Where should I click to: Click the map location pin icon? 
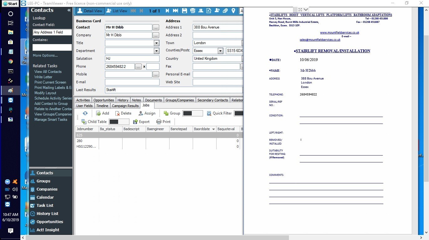233,11
